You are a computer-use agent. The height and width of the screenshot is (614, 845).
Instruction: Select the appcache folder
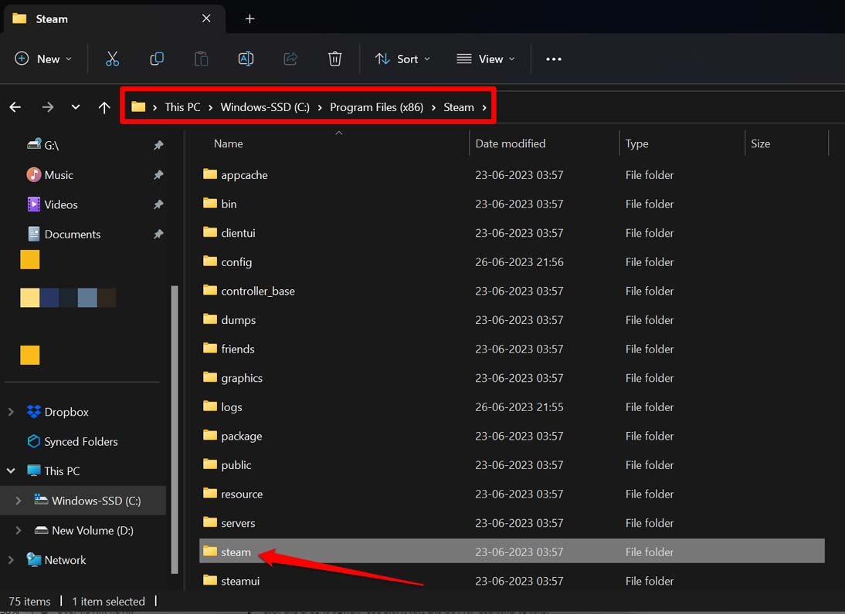[512, 175]
